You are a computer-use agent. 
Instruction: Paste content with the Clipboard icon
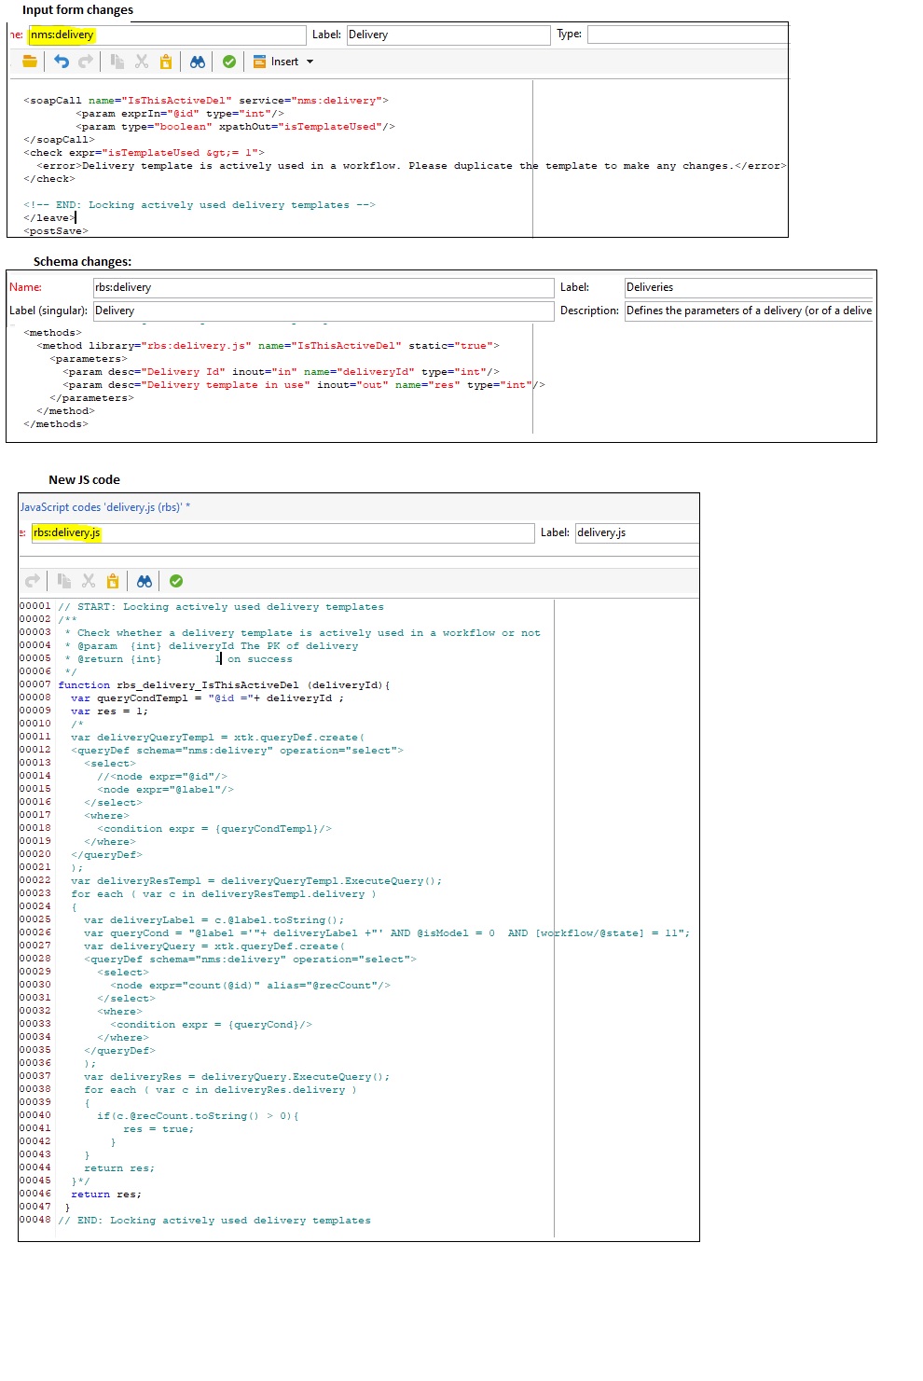(164, 62)
